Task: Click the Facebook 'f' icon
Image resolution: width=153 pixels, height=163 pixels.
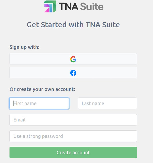Action: [x=73, y=73]
